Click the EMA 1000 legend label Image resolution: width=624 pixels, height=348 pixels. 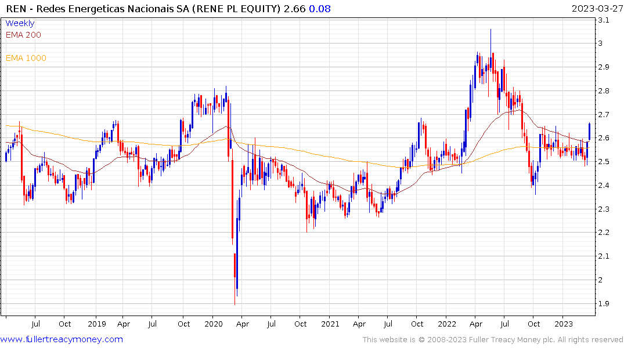[x=26, y=58]
